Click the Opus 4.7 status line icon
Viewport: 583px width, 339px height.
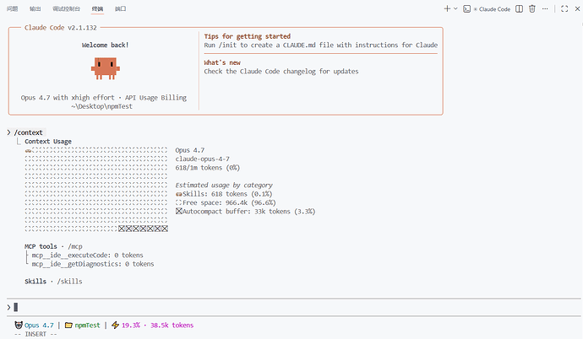(19, 325)
